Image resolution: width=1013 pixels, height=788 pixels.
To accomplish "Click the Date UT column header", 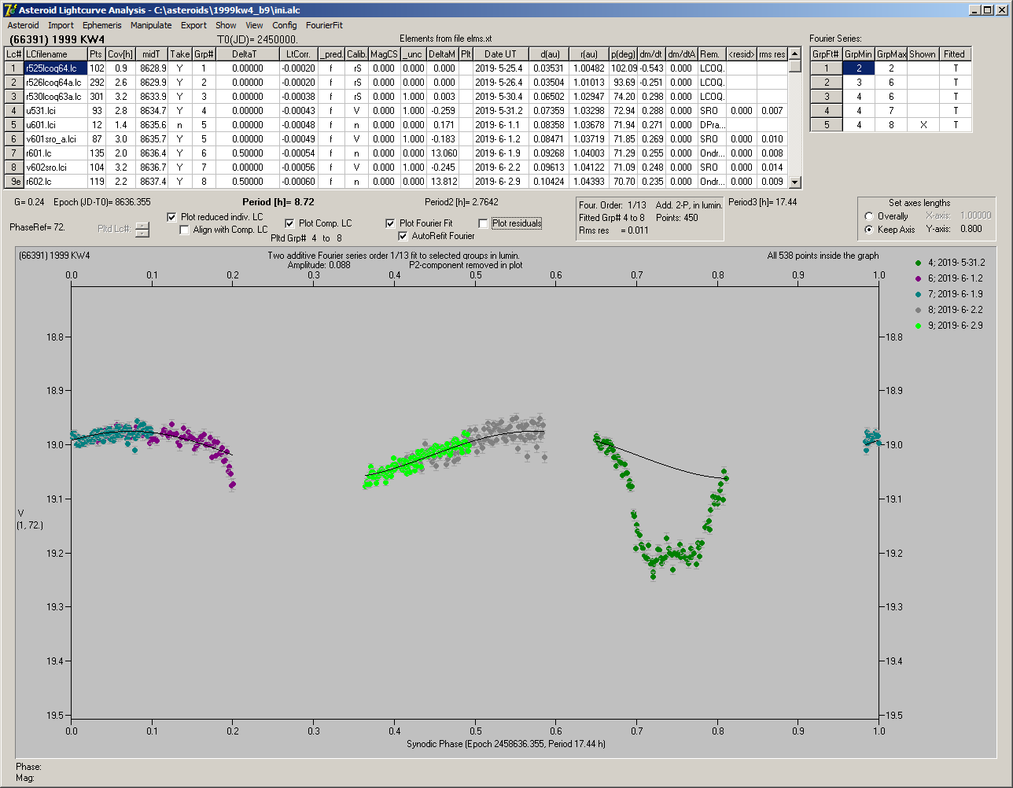I will pyautogui.click(x=500, y=54).
